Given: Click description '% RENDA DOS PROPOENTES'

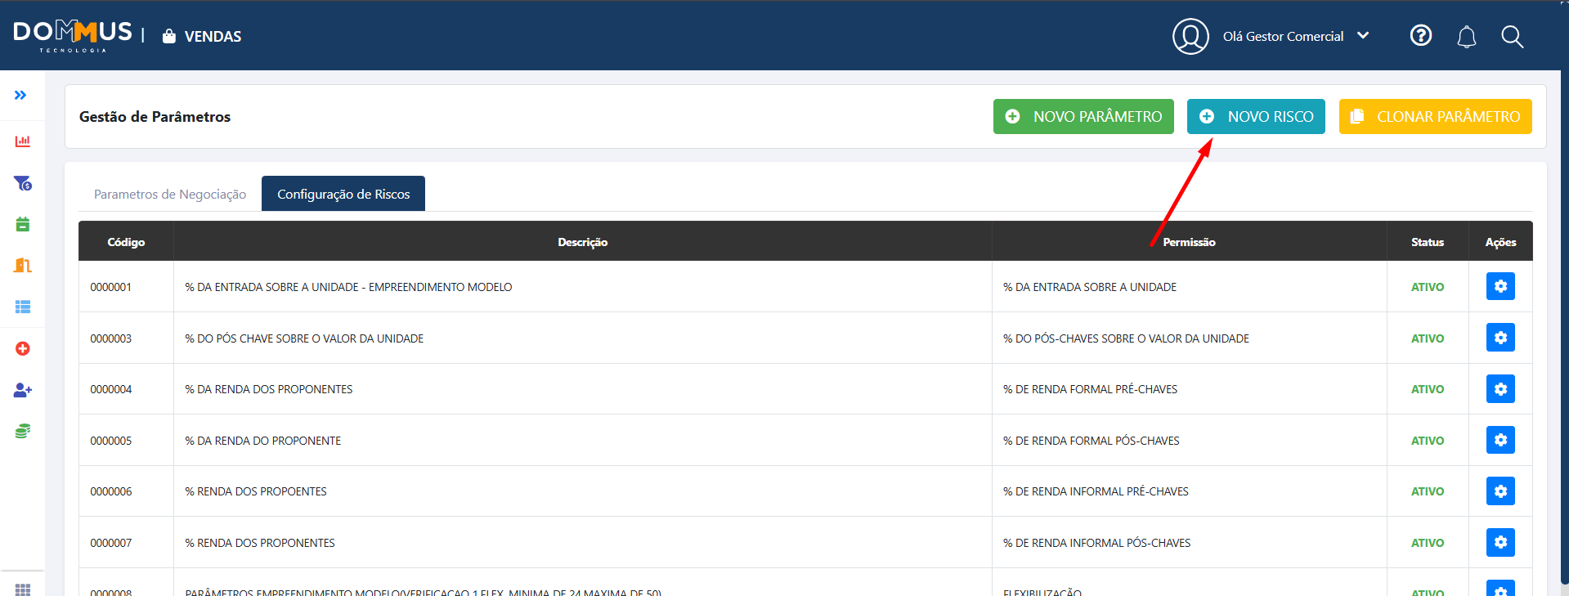Looking at the screenshot, I should coord(256,491).
